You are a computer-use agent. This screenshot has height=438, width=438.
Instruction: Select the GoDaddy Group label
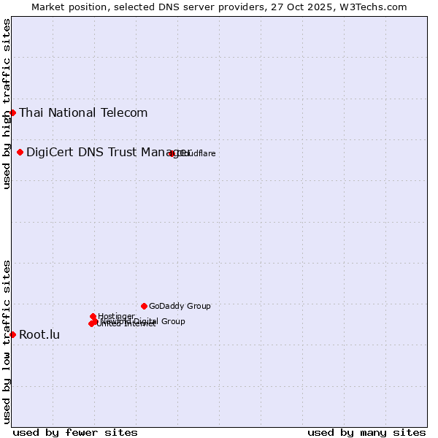[x=180, y=307]
